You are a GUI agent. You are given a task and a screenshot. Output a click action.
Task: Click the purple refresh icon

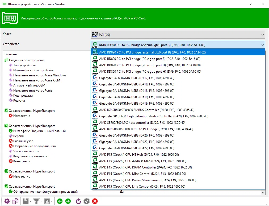(x=78, y=201)
